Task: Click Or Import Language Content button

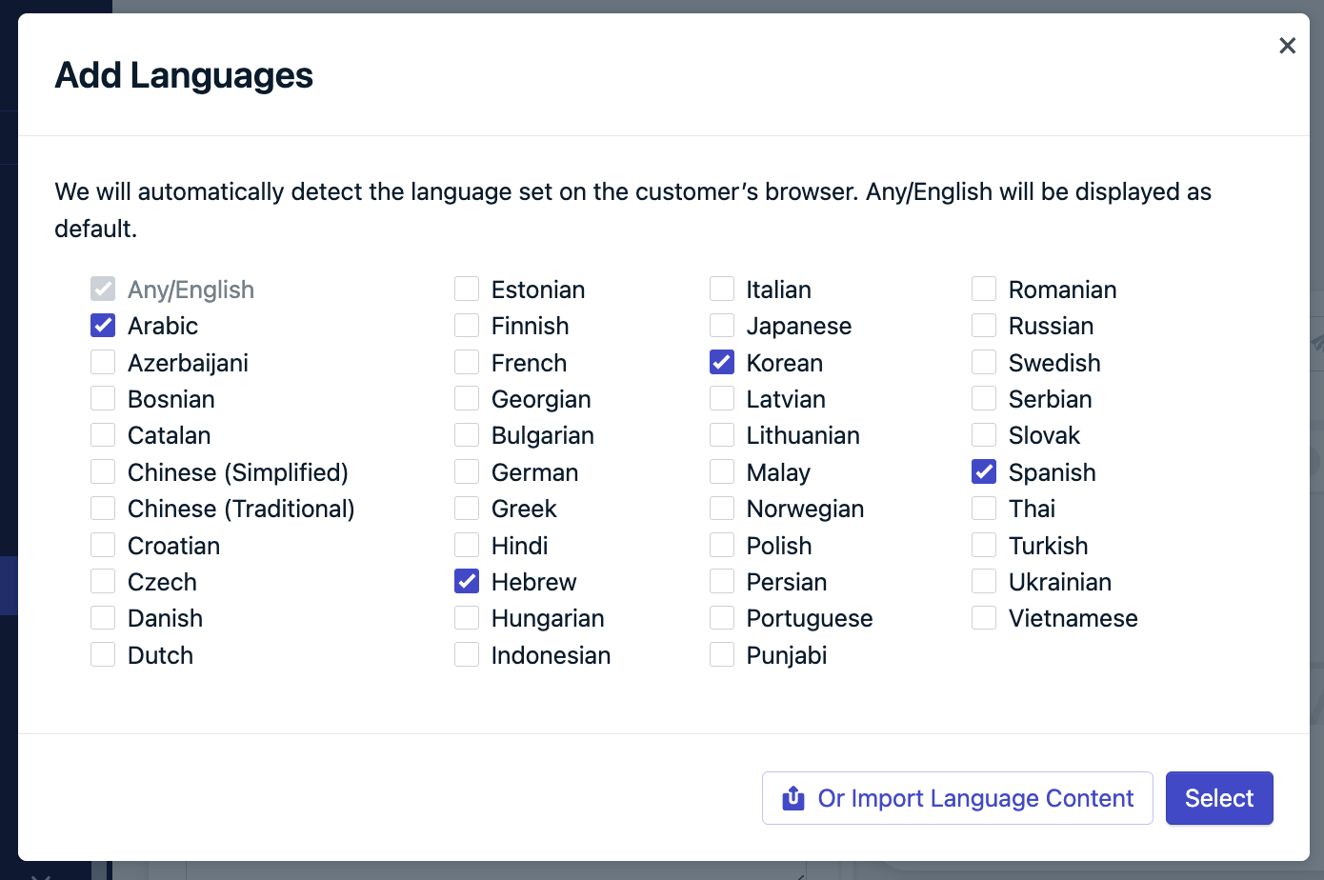Action: click(957, 798)
